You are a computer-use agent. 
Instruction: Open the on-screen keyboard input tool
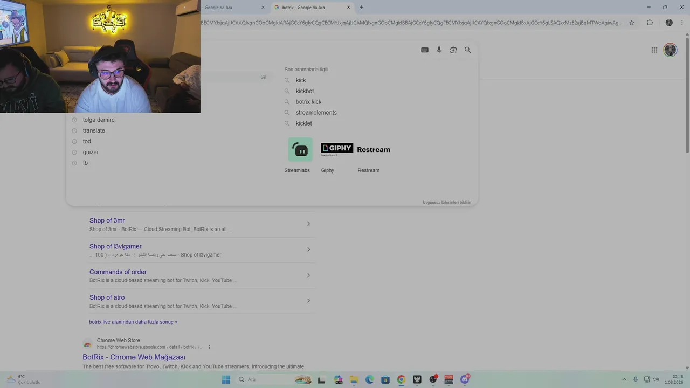pos(425,50)
